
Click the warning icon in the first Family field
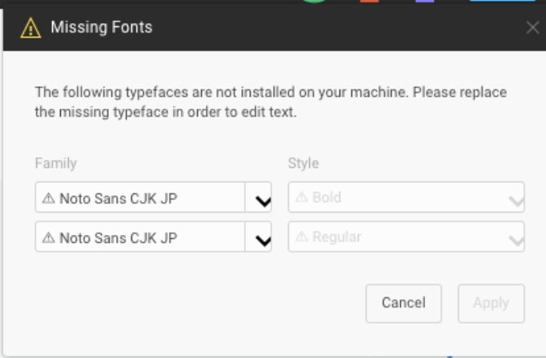tap(48, 197)
